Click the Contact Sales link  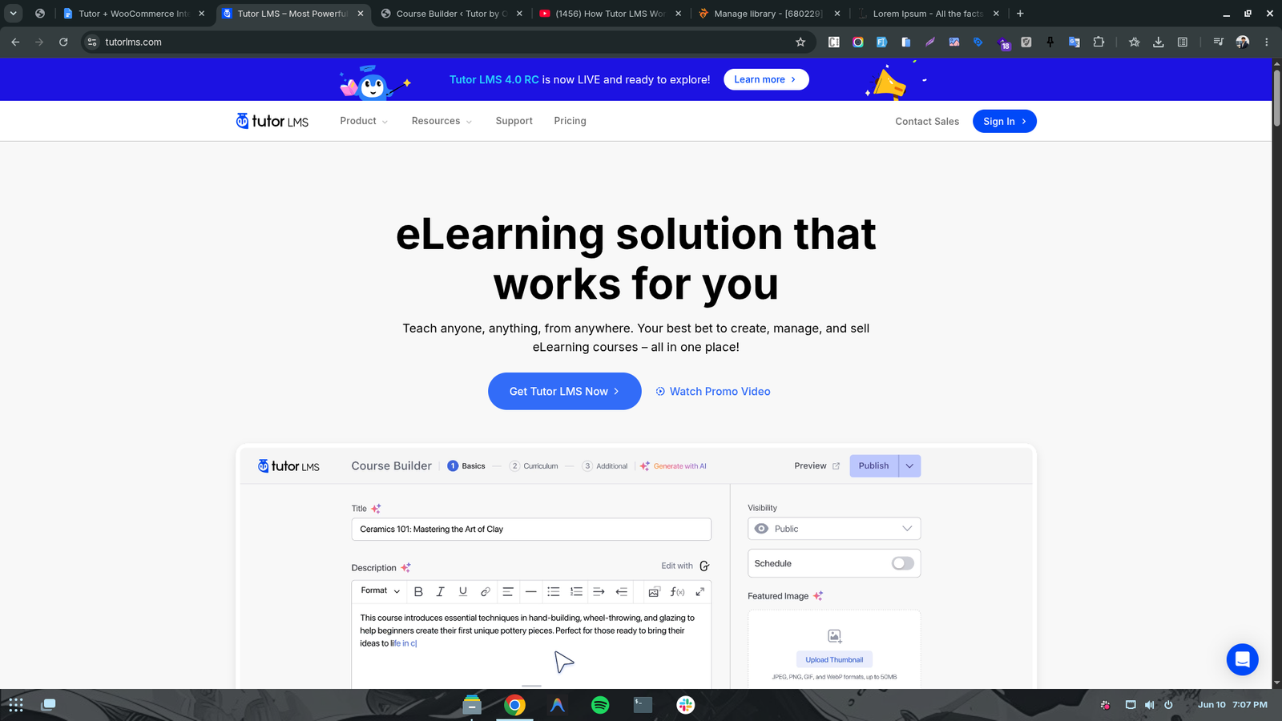point(927,122)
